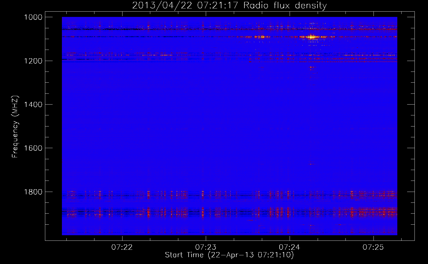Click the 07:24 time tick label
Screen dimensions: 428x264
click(290, 247)
